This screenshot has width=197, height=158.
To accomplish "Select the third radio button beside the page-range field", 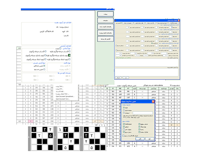I will [124, 113].
